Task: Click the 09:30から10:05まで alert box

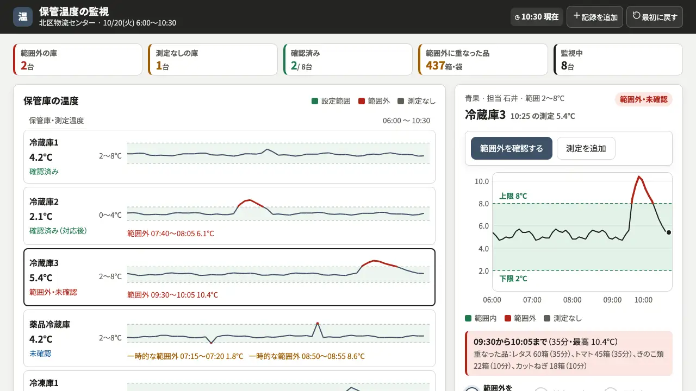Action: click(x=569, y=354)
